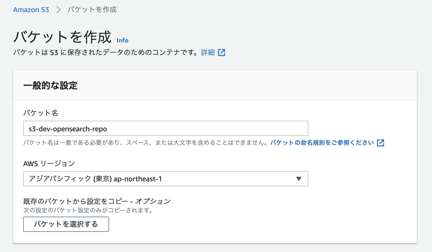The width and height of the screenshot is (432, 252).
Task: Click the 次の設定のバケット設定のみがコピーされます hint
Action: click(x=88, y=210)
